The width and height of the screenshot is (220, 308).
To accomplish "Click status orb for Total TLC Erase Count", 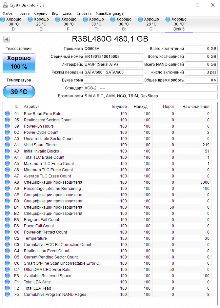I will point(7,157).
